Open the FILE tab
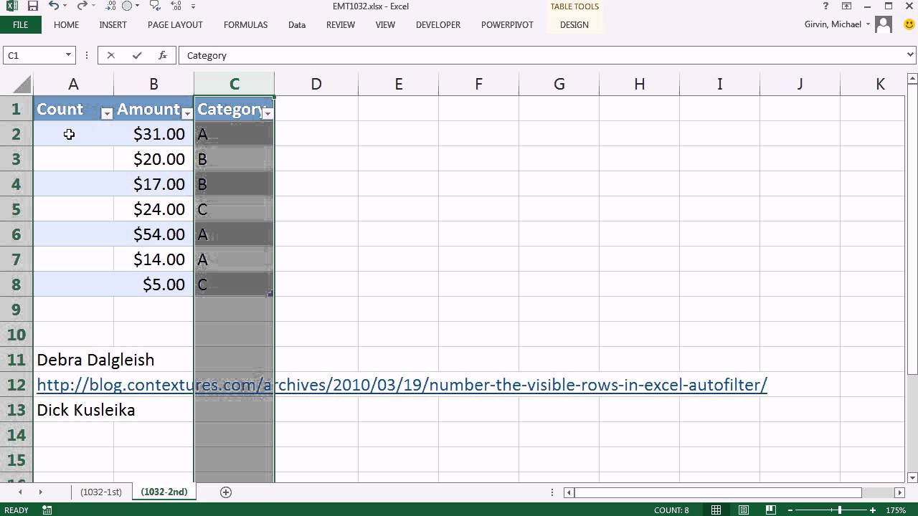This screenshot has height=516, width=918. coord(20,24)
